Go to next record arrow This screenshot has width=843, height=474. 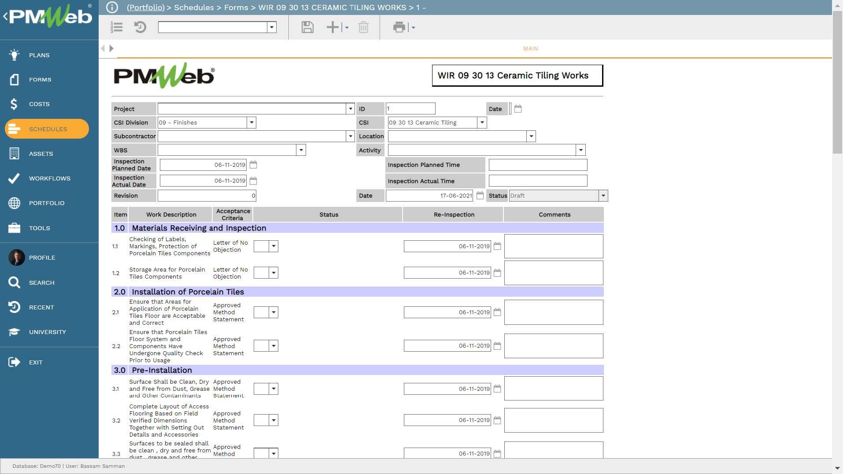(111, 48)
